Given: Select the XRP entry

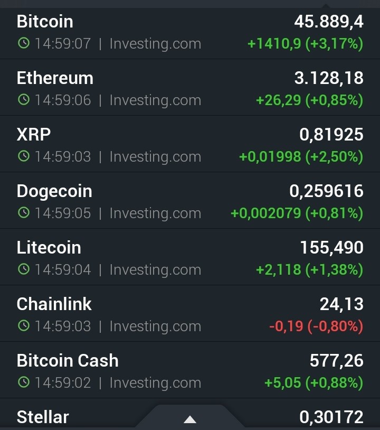Looking at the screenshot, I should pyautogui.click(x=190, y=144).
